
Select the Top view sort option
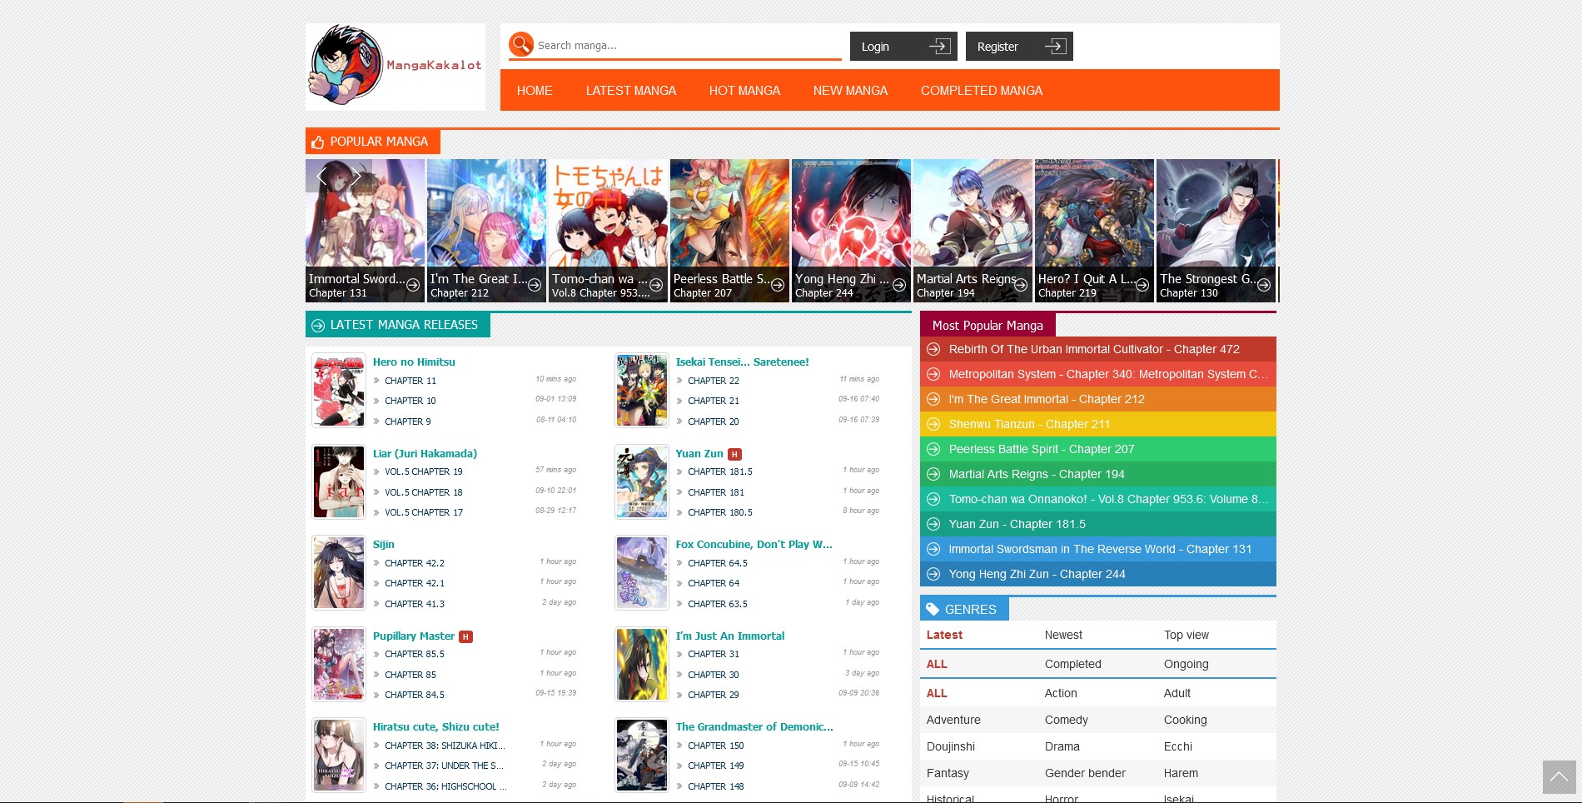coord(1186,635)
